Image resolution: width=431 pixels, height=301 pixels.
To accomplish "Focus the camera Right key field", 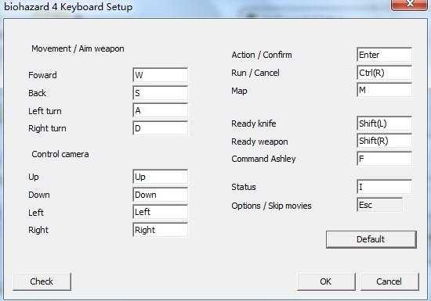I will click(160, 230).
